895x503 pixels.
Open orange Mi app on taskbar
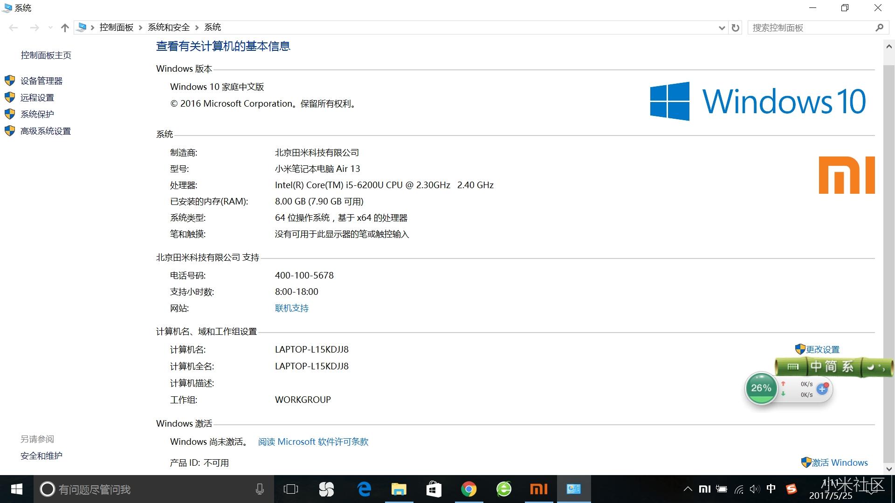pyautogui.click(x=539, y=489)
